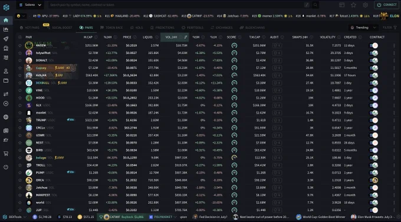Open the Solana chain dropdown
401x222 pixels.
(30, 5)
